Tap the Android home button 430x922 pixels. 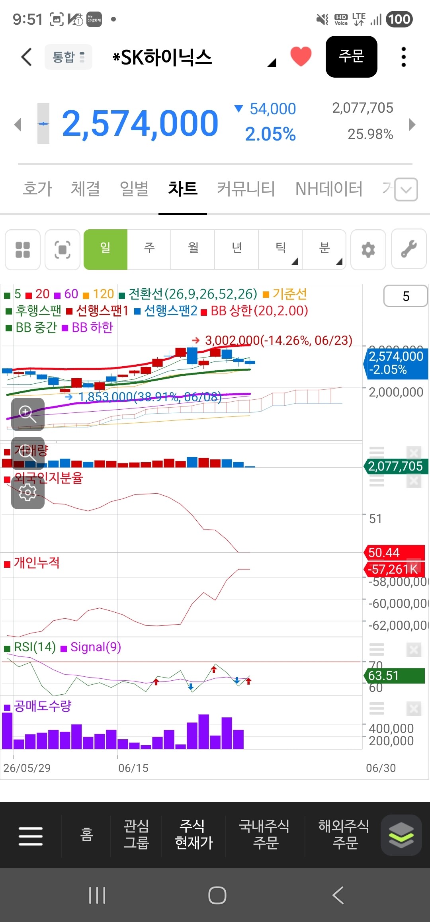217,895
